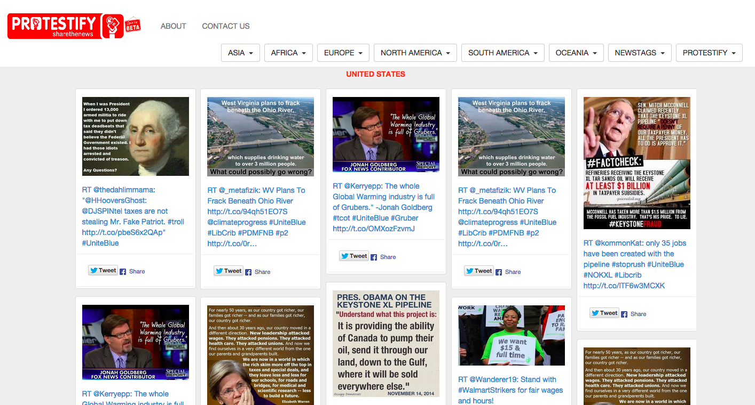
Task: Open the ABOUT page
Action: (x=174, y=26)
